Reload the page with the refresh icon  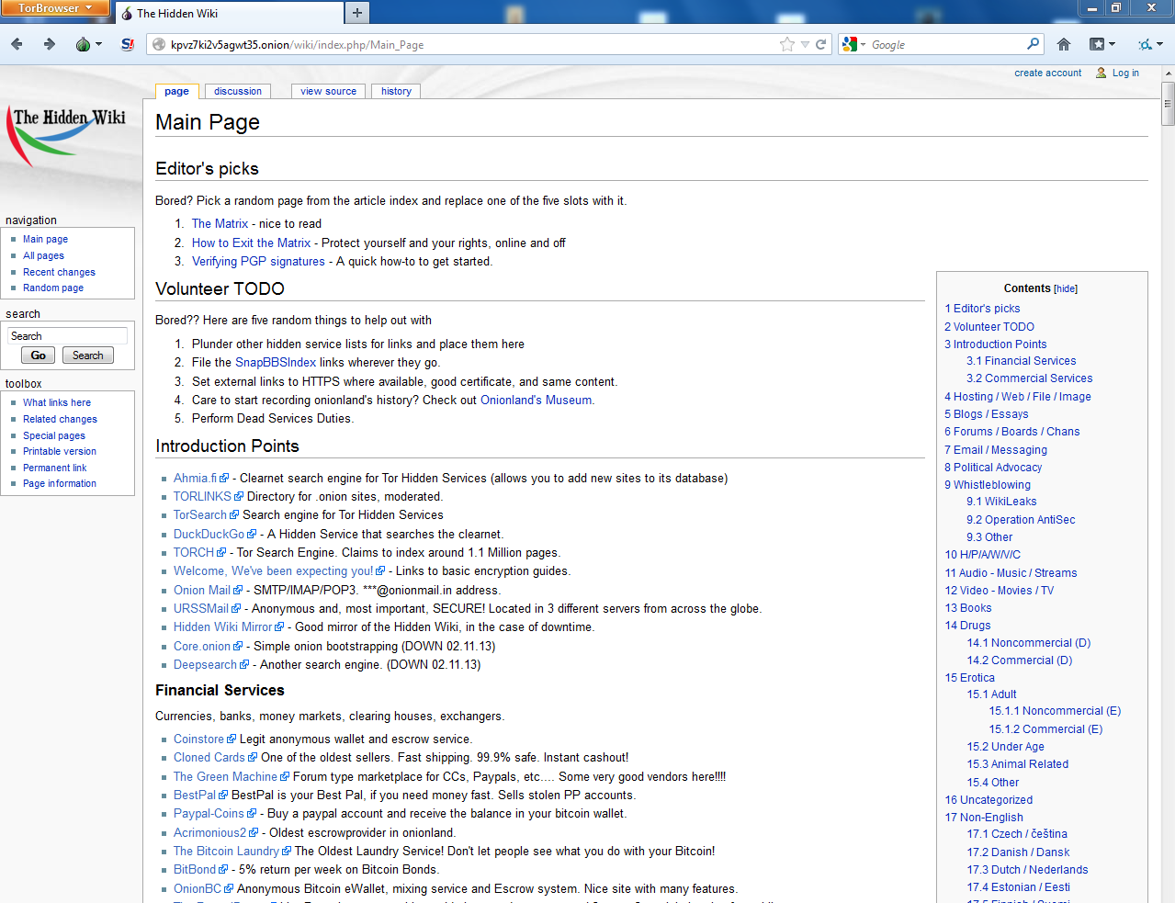pos(821,44)
